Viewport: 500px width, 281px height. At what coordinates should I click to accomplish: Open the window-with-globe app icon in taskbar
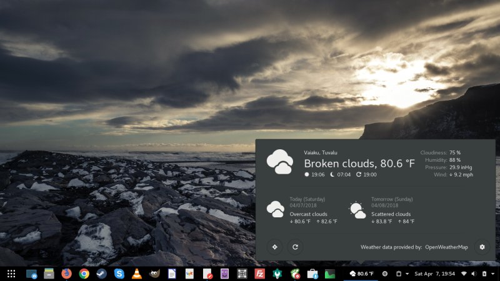(31, 274)
